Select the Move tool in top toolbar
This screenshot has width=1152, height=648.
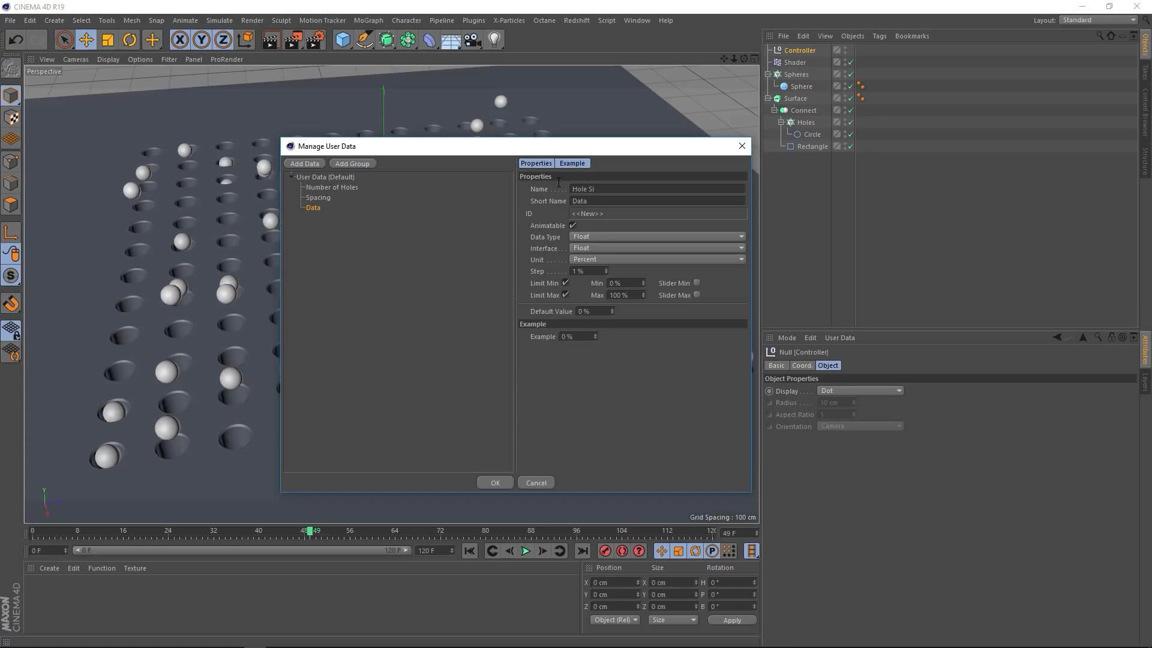[86, 40]
